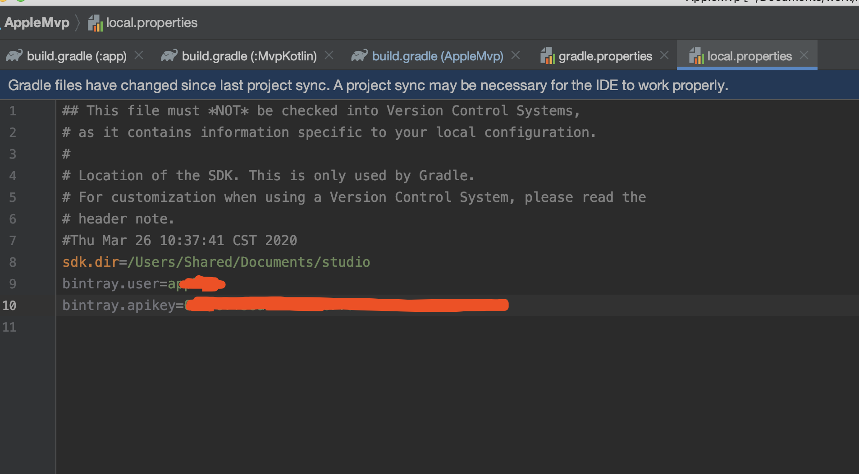Click the properties file icon on local.properties tab
This screenshot has width=859, height=474.
pyautogui.click(x=696, y=56)
